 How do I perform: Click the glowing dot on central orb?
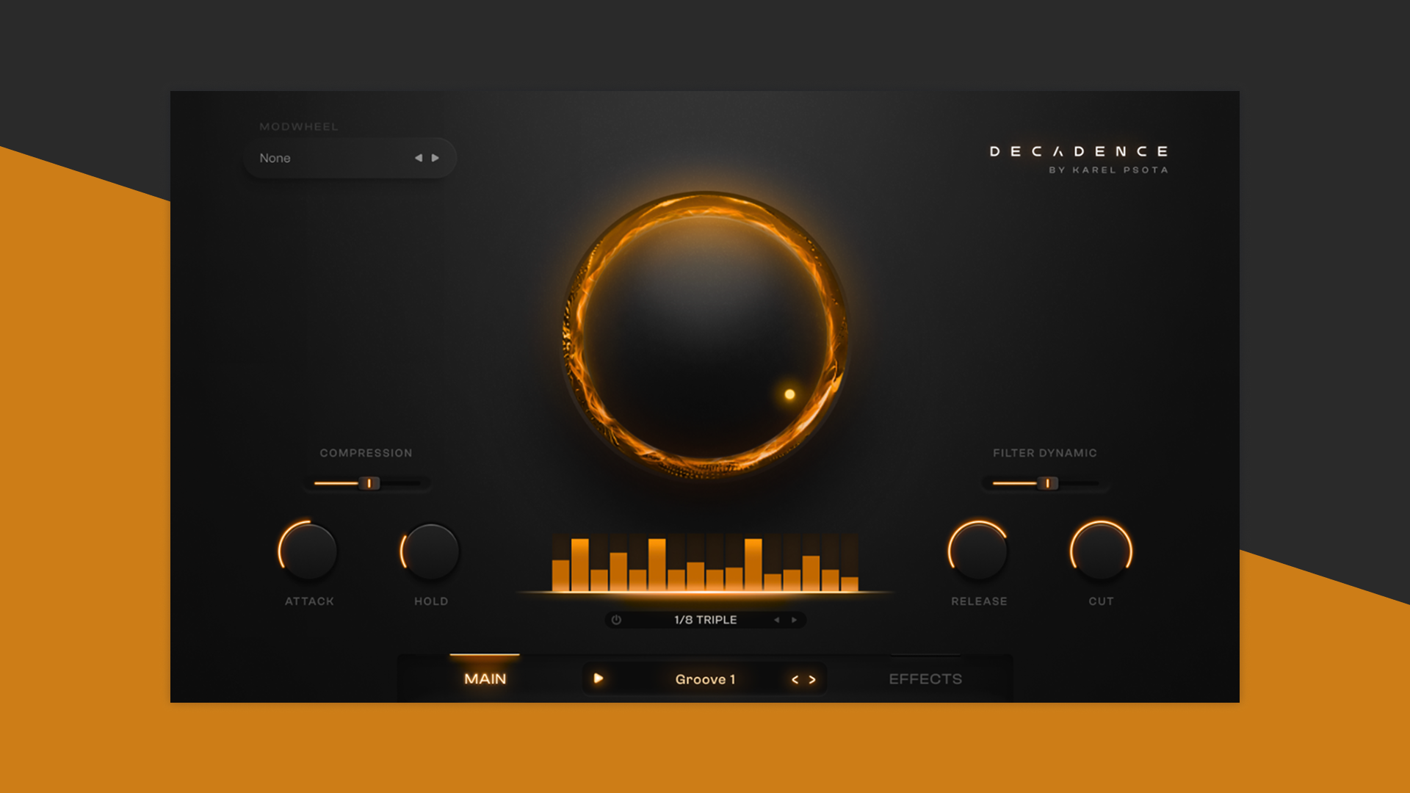789,394
